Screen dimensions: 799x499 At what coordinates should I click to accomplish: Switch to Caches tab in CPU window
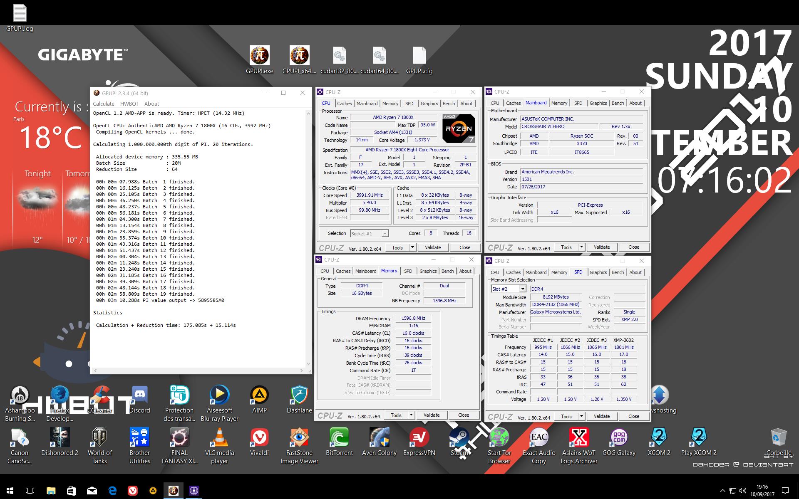click(x=344, y=104)
